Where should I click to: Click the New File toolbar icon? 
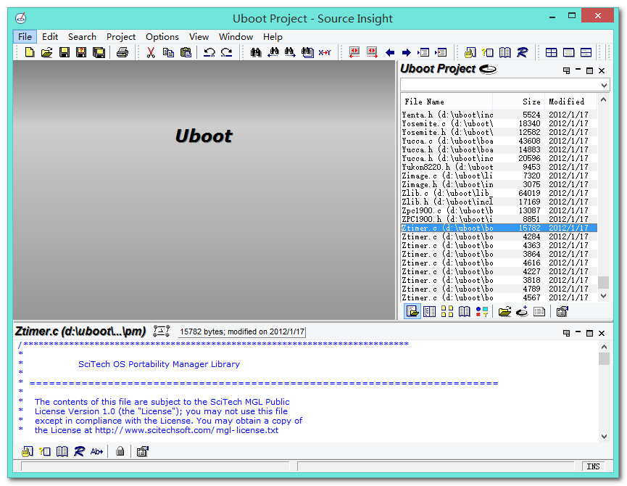[30, 52]
